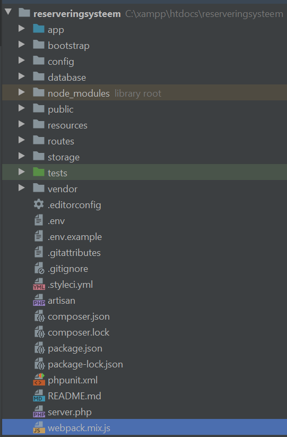Image resolution: width=287 pixels, height=437 pixels.
Task: Click the PHP icon next to artisan
Action: pyautogui.click(x=39, y=300)
